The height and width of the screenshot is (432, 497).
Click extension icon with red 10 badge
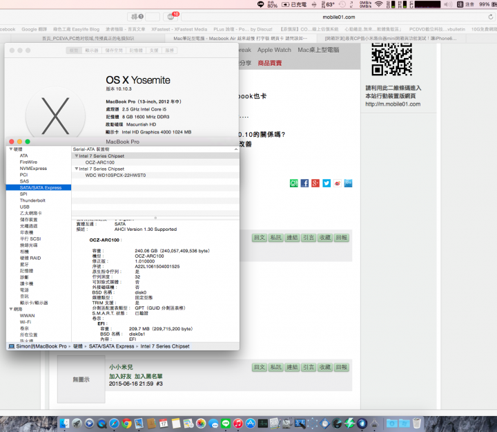click(x=171, y=17)
